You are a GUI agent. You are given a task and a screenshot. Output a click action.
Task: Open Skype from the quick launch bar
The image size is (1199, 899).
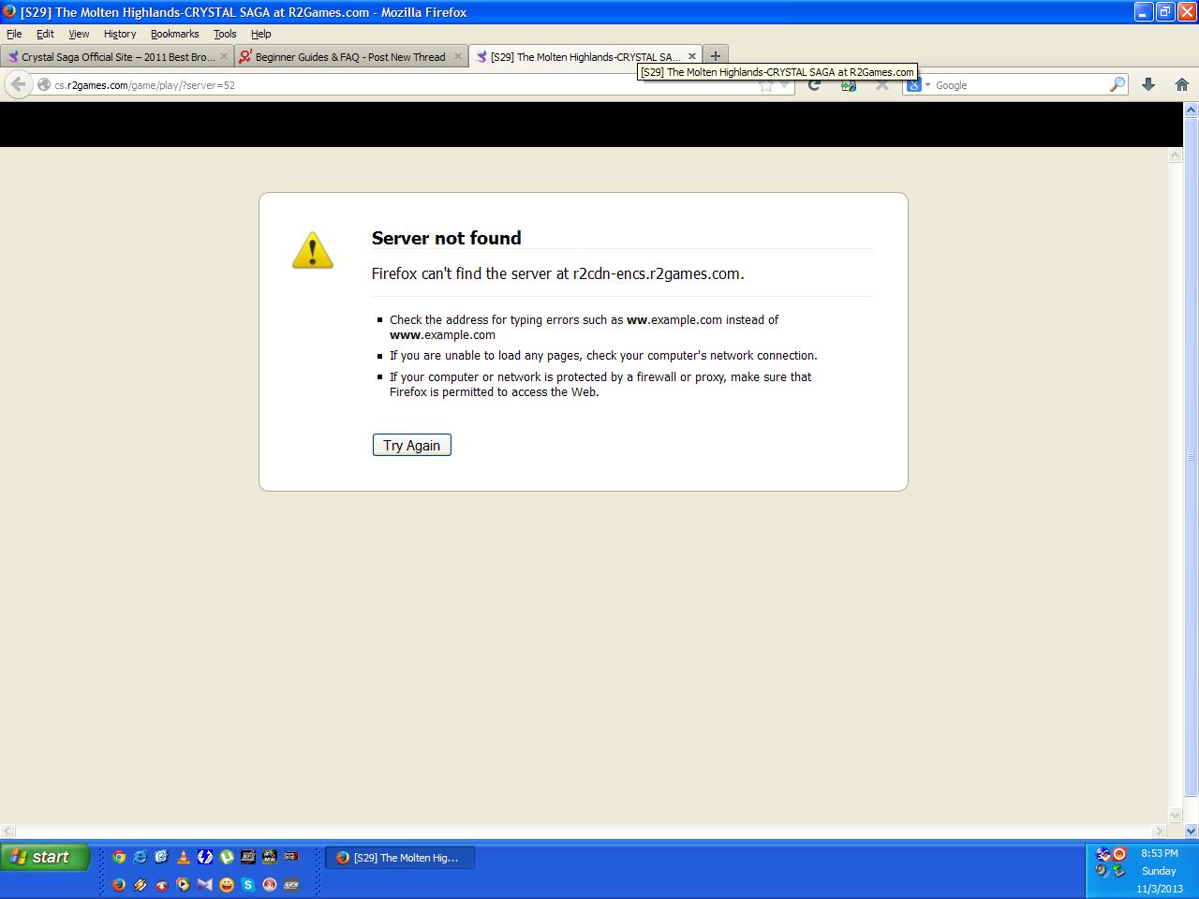point(248,884)
